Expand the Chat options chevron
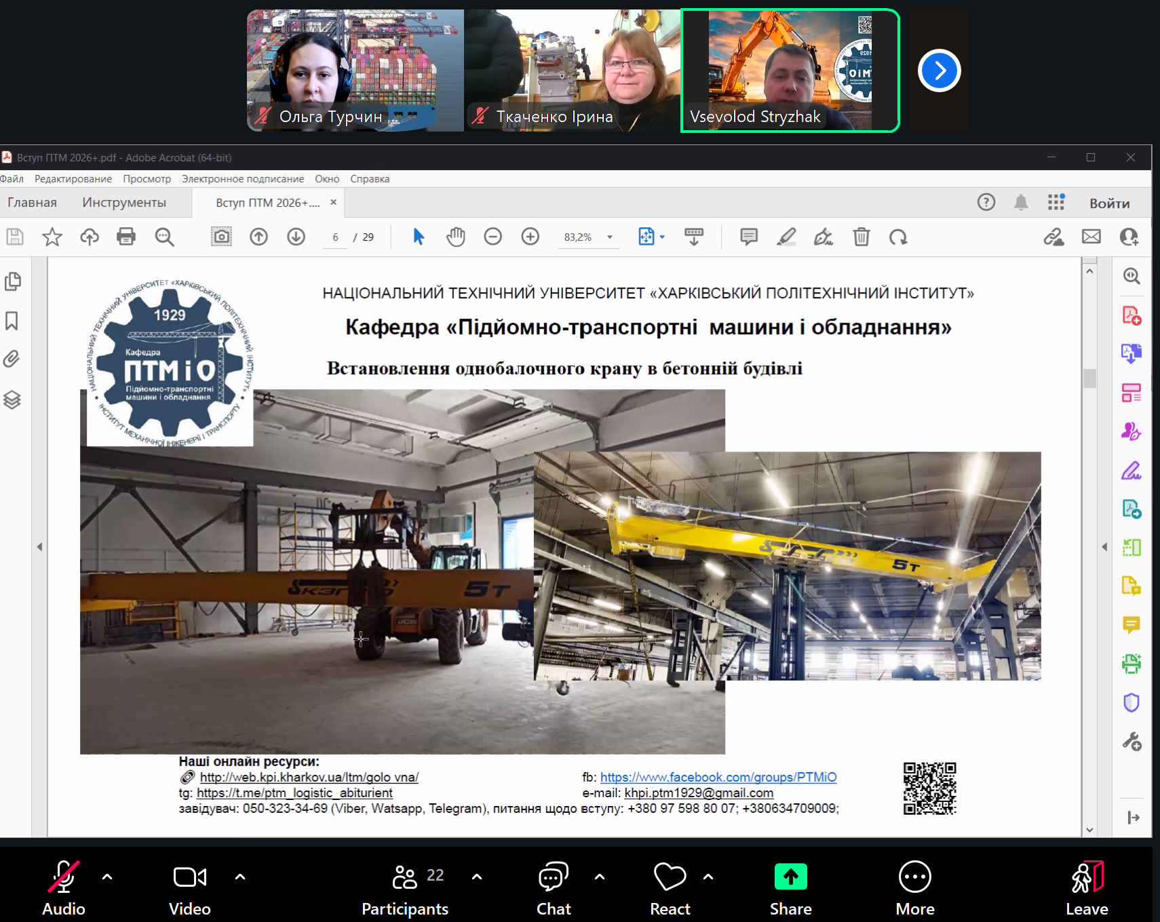 tap(600, 877)
